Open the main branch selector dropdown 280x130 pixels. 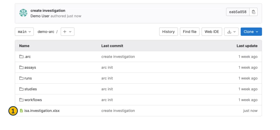pos(24,32)
